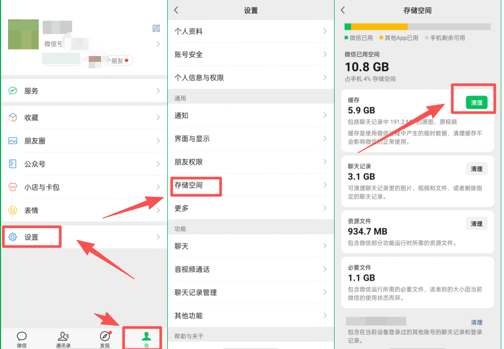This screenshot has height=349, width=504.
Task: Open the 朋友 status pill under profile
Action: [x=119, y=61]
